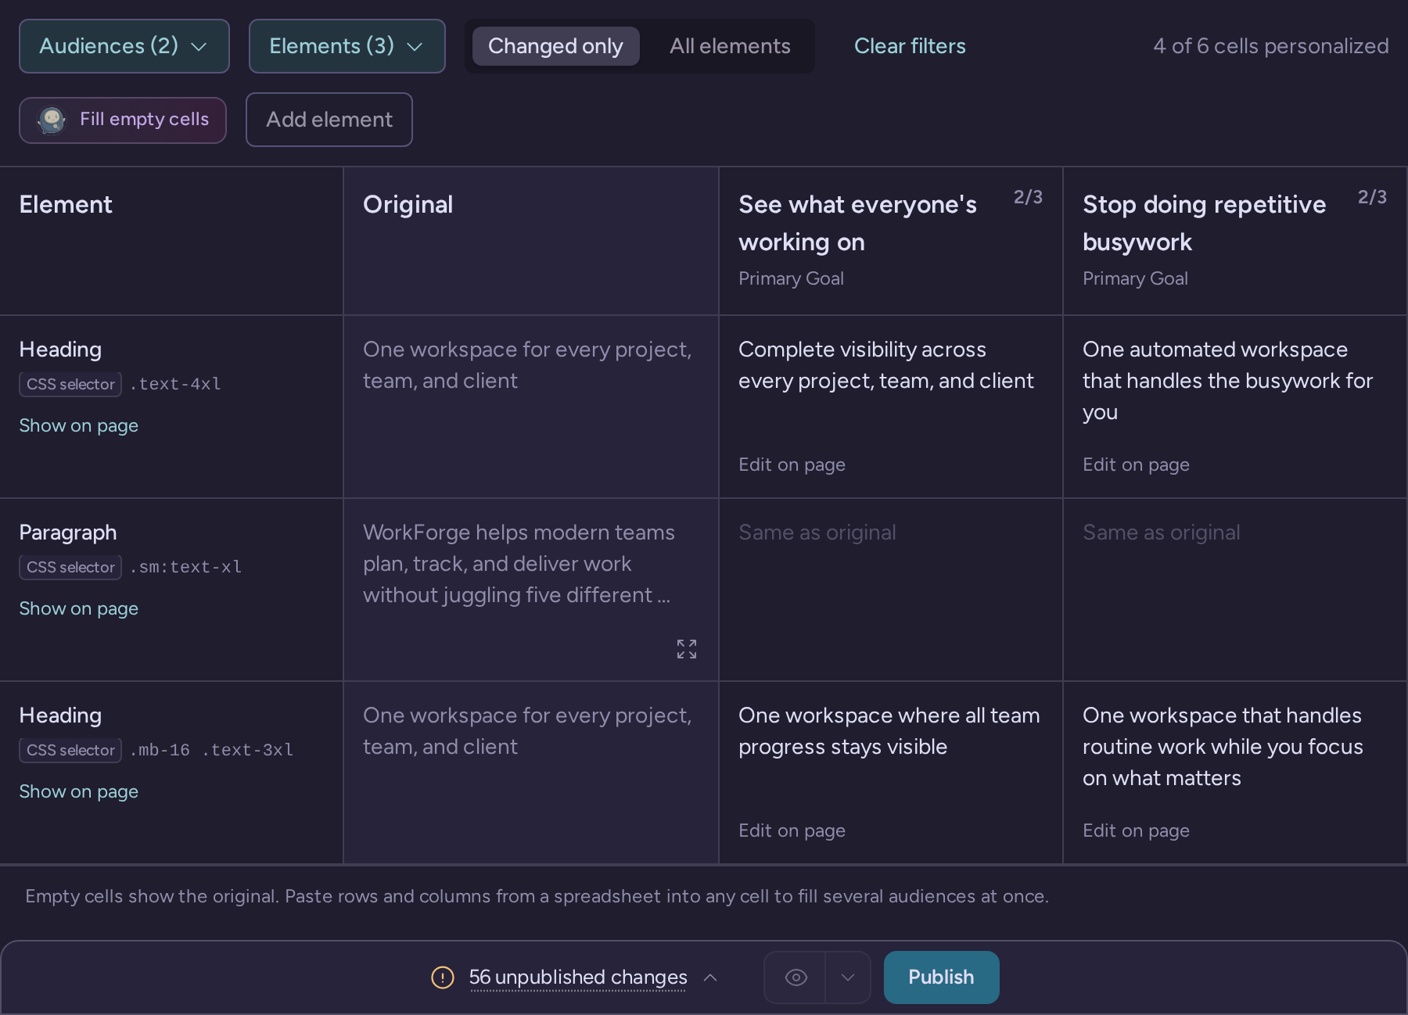Screen dimensions: 1408x1015
Task: Show the .text-4xl Heading on page
Action: pyautogui.click(x=79, y=425)
